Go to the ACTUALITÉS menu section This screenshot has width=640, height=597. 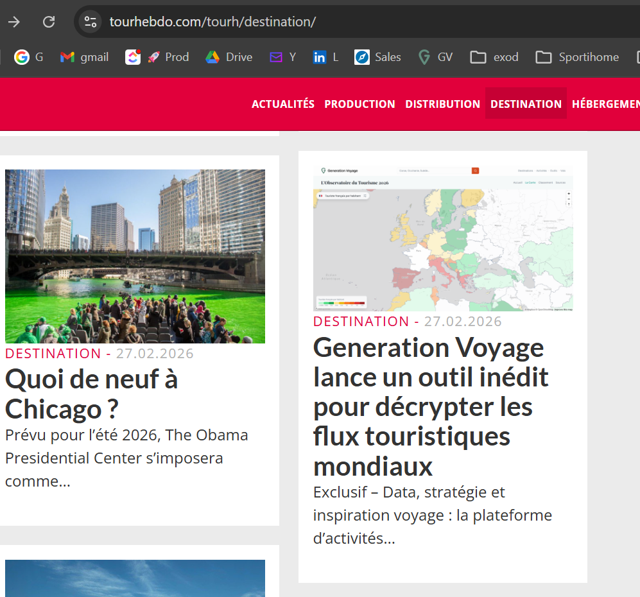(x=283, y=104)
